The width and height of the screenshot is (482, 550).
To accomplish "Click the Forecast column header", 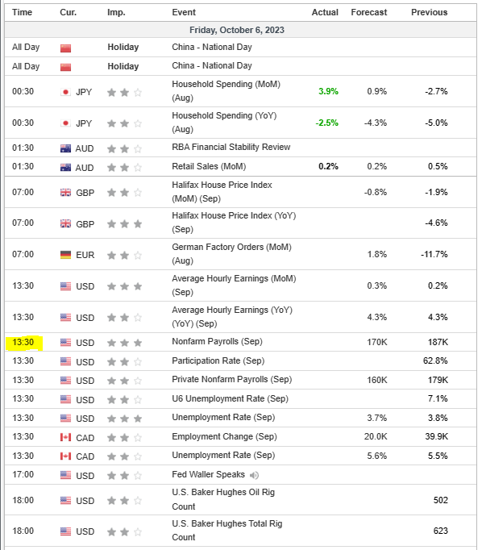I will [369, 12].
